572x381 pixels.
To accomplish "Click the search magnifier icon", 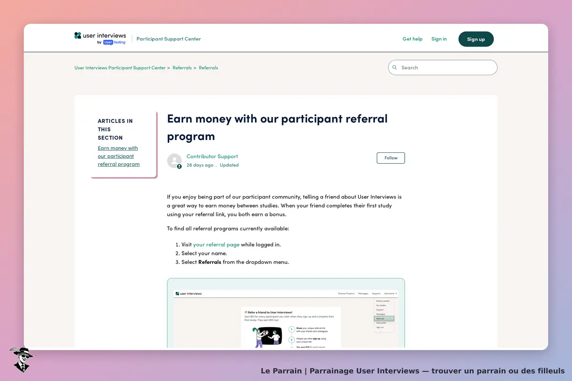I will [394, 68].
